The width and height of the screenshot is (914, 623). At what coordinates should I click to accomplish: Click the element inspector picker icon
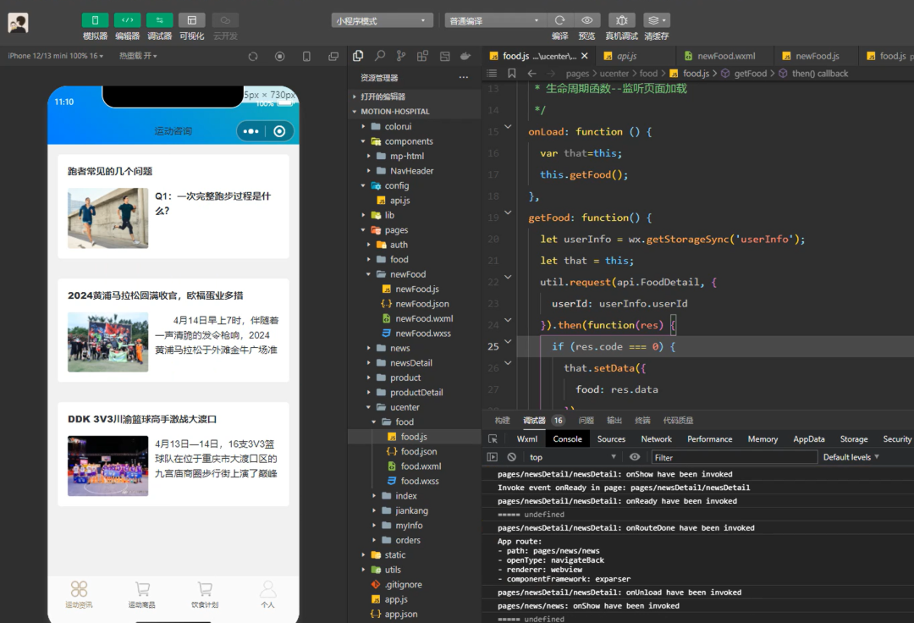click(x=493, y=438)
